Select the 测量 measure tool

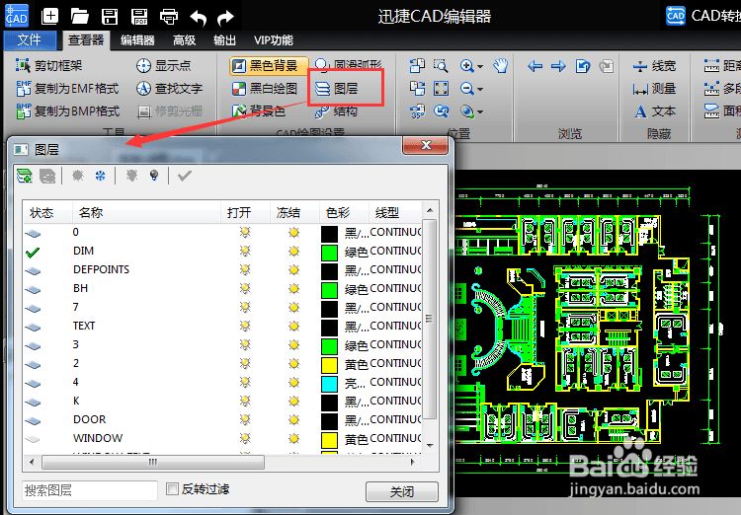654,89
